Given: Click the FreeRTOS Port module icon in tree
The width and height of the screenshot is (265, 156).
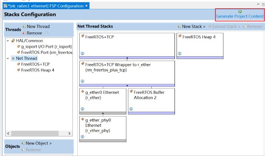Looking at the screenshot, I should tap(18, 52).
